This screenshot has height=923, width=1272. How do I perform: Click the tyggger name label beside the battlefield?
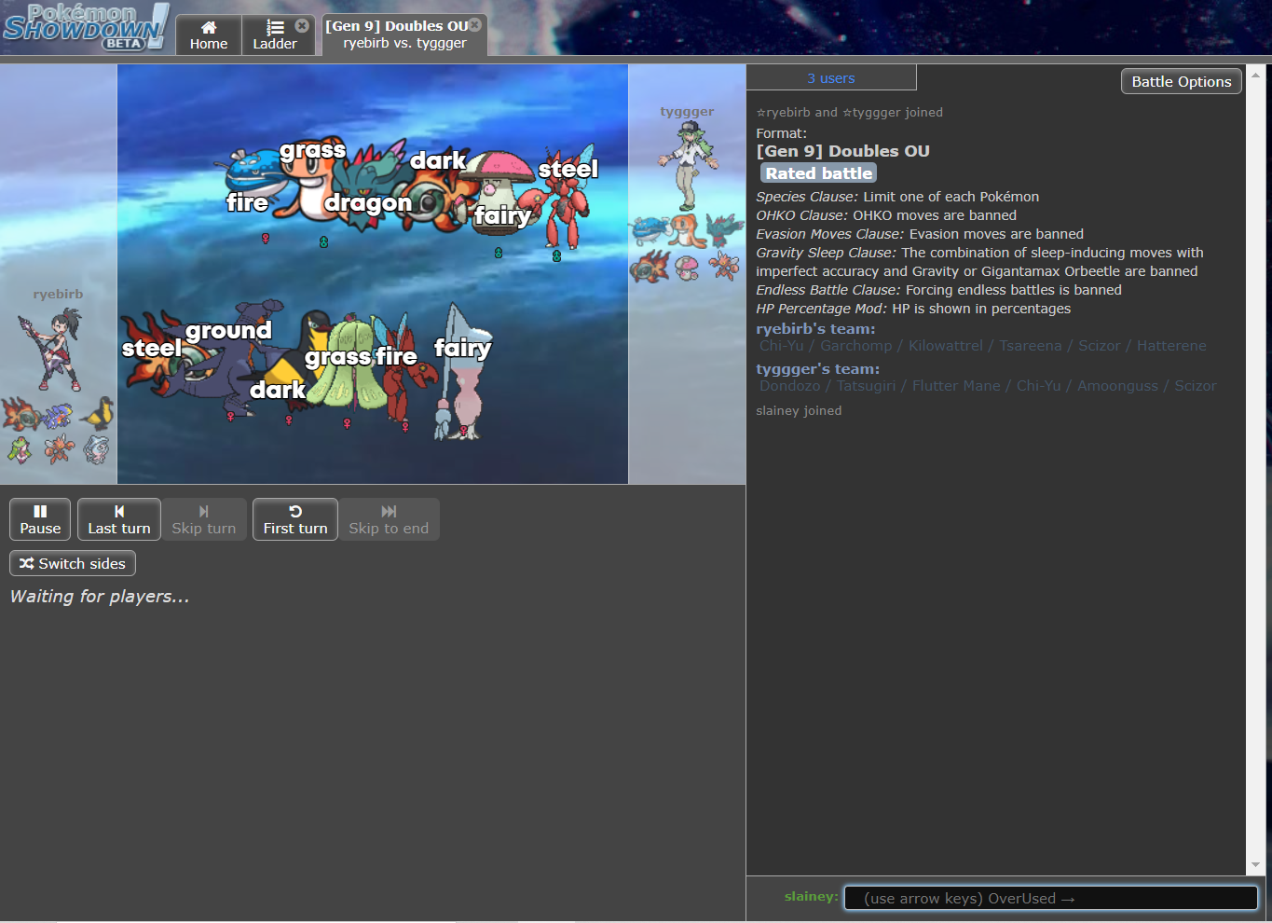click(687, 111)
